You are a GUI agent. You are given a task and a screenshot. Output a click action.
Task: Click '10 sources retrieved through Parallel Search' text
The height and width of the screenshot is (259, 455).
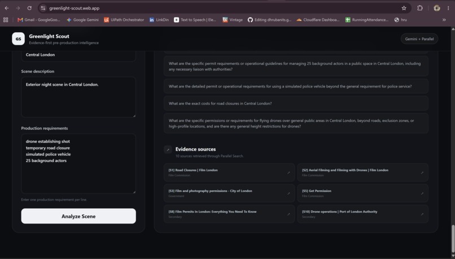209,156
